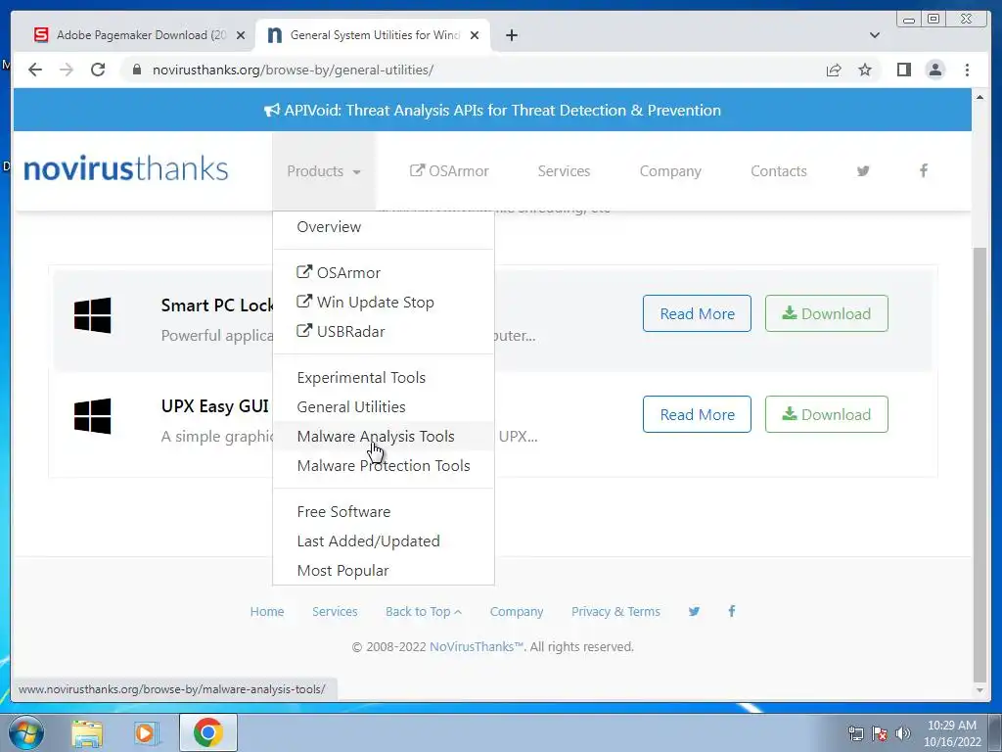Open the Chrome three-dot menu
The image size is (1002, 752).
tap(967, 70)
